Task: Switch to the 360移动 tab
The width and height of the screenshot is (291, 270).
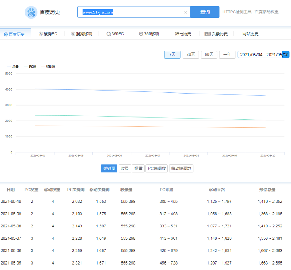Action: [x=149, y=34]
